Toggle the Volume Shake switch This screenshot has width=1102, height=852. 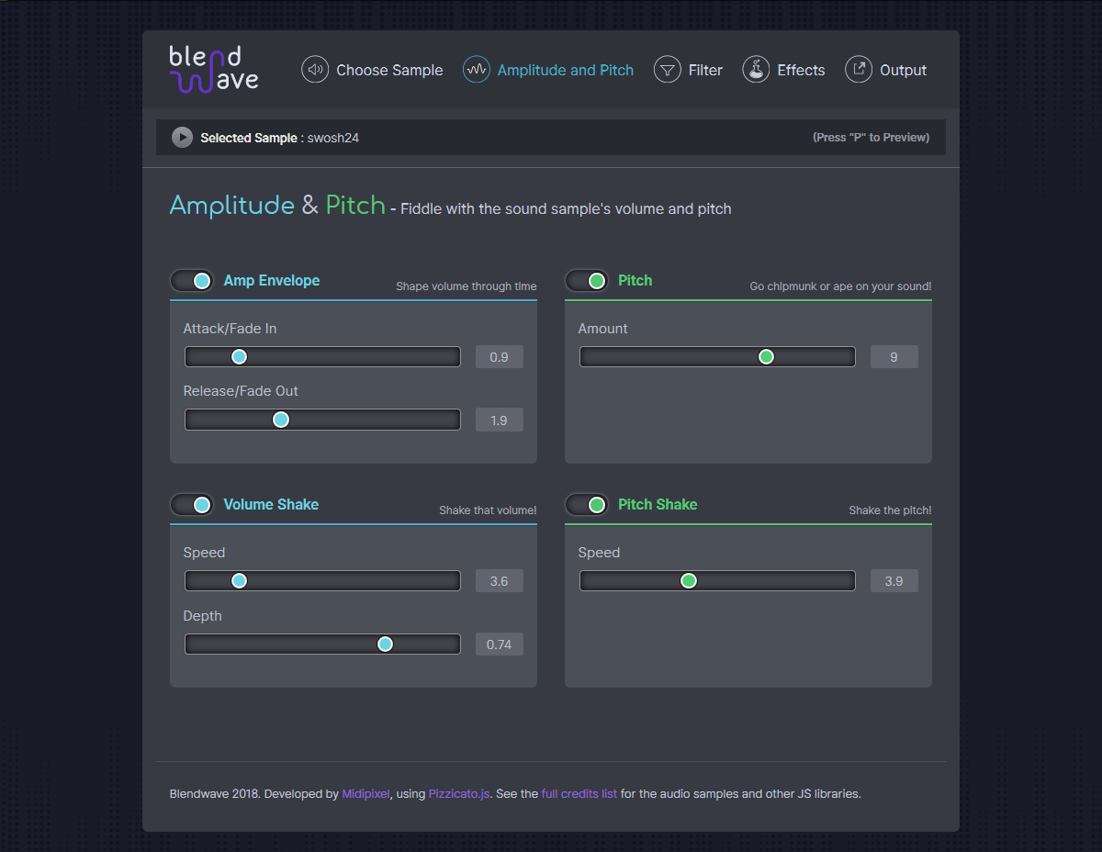point(192,505)
